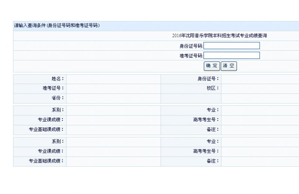Click the 2016年沈阳音乐学院 title text
The height and width of the screenshot is (194, 299).
point(219,36)
